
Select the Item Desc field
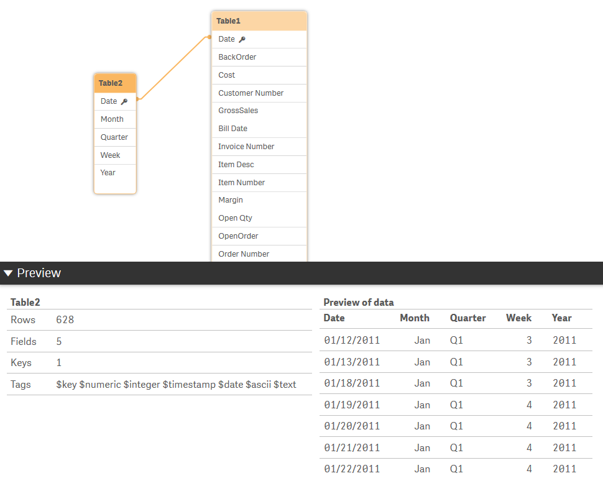pyautogui.click(x=259, y=165)
